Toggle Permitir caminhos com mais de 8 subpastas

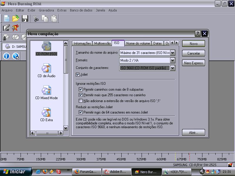(80, 89)
